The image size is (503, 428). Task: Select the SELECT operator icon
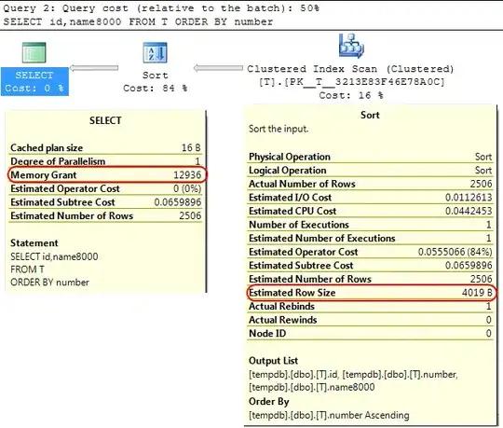click(x=34, y=52)
